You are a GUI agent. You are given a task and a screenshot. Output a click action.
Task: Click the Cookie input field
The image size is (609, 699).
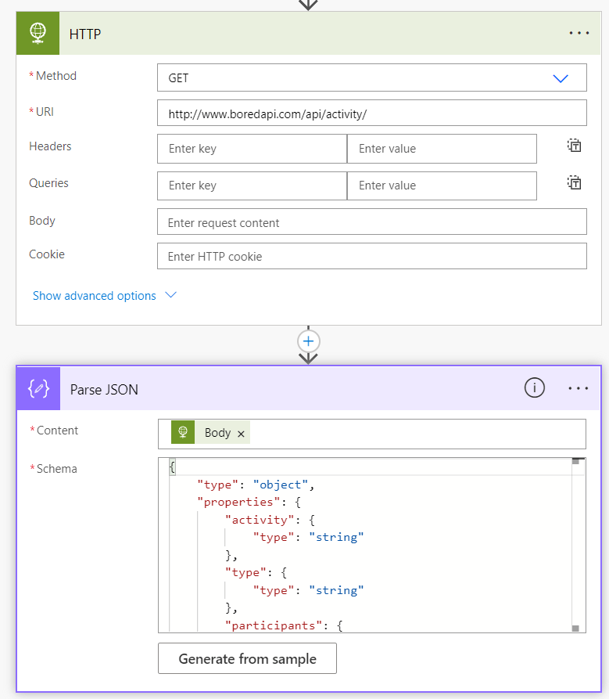click(371, 256)
